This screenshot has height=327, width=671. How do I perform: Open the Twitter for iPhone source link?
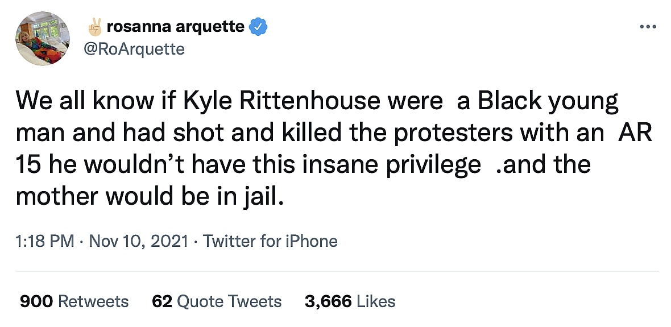click(270, 241)
